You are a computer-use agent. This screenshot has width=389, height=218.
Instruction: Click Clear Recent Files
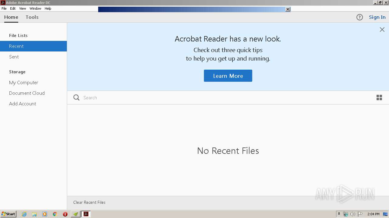89,202
